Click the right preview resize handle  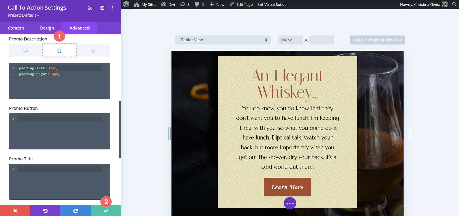tap(411, 133)
